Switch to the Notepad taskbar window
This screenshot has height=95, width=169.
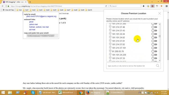(47, 93)
